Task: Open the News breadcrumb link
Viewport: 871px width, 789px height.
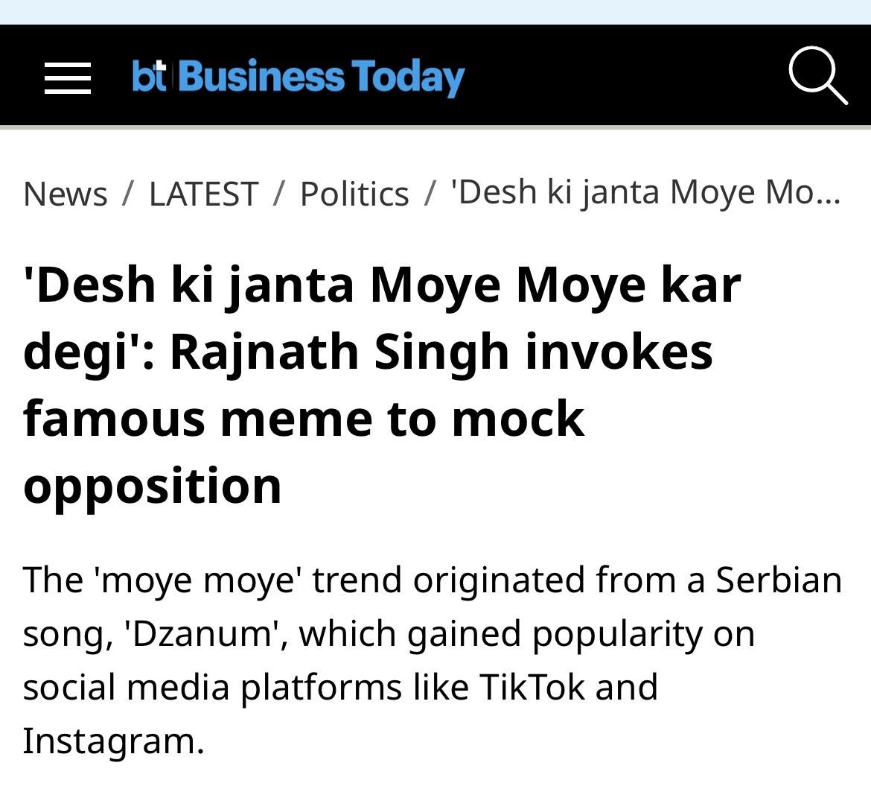Action: coord(66,194)
